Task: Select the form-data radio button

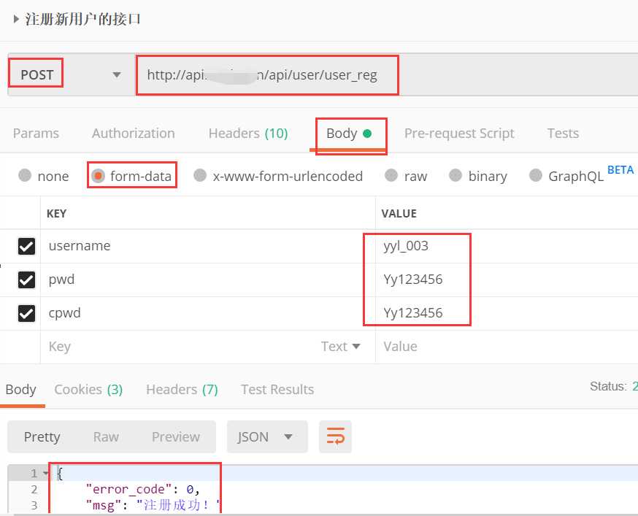Action: 98,175
